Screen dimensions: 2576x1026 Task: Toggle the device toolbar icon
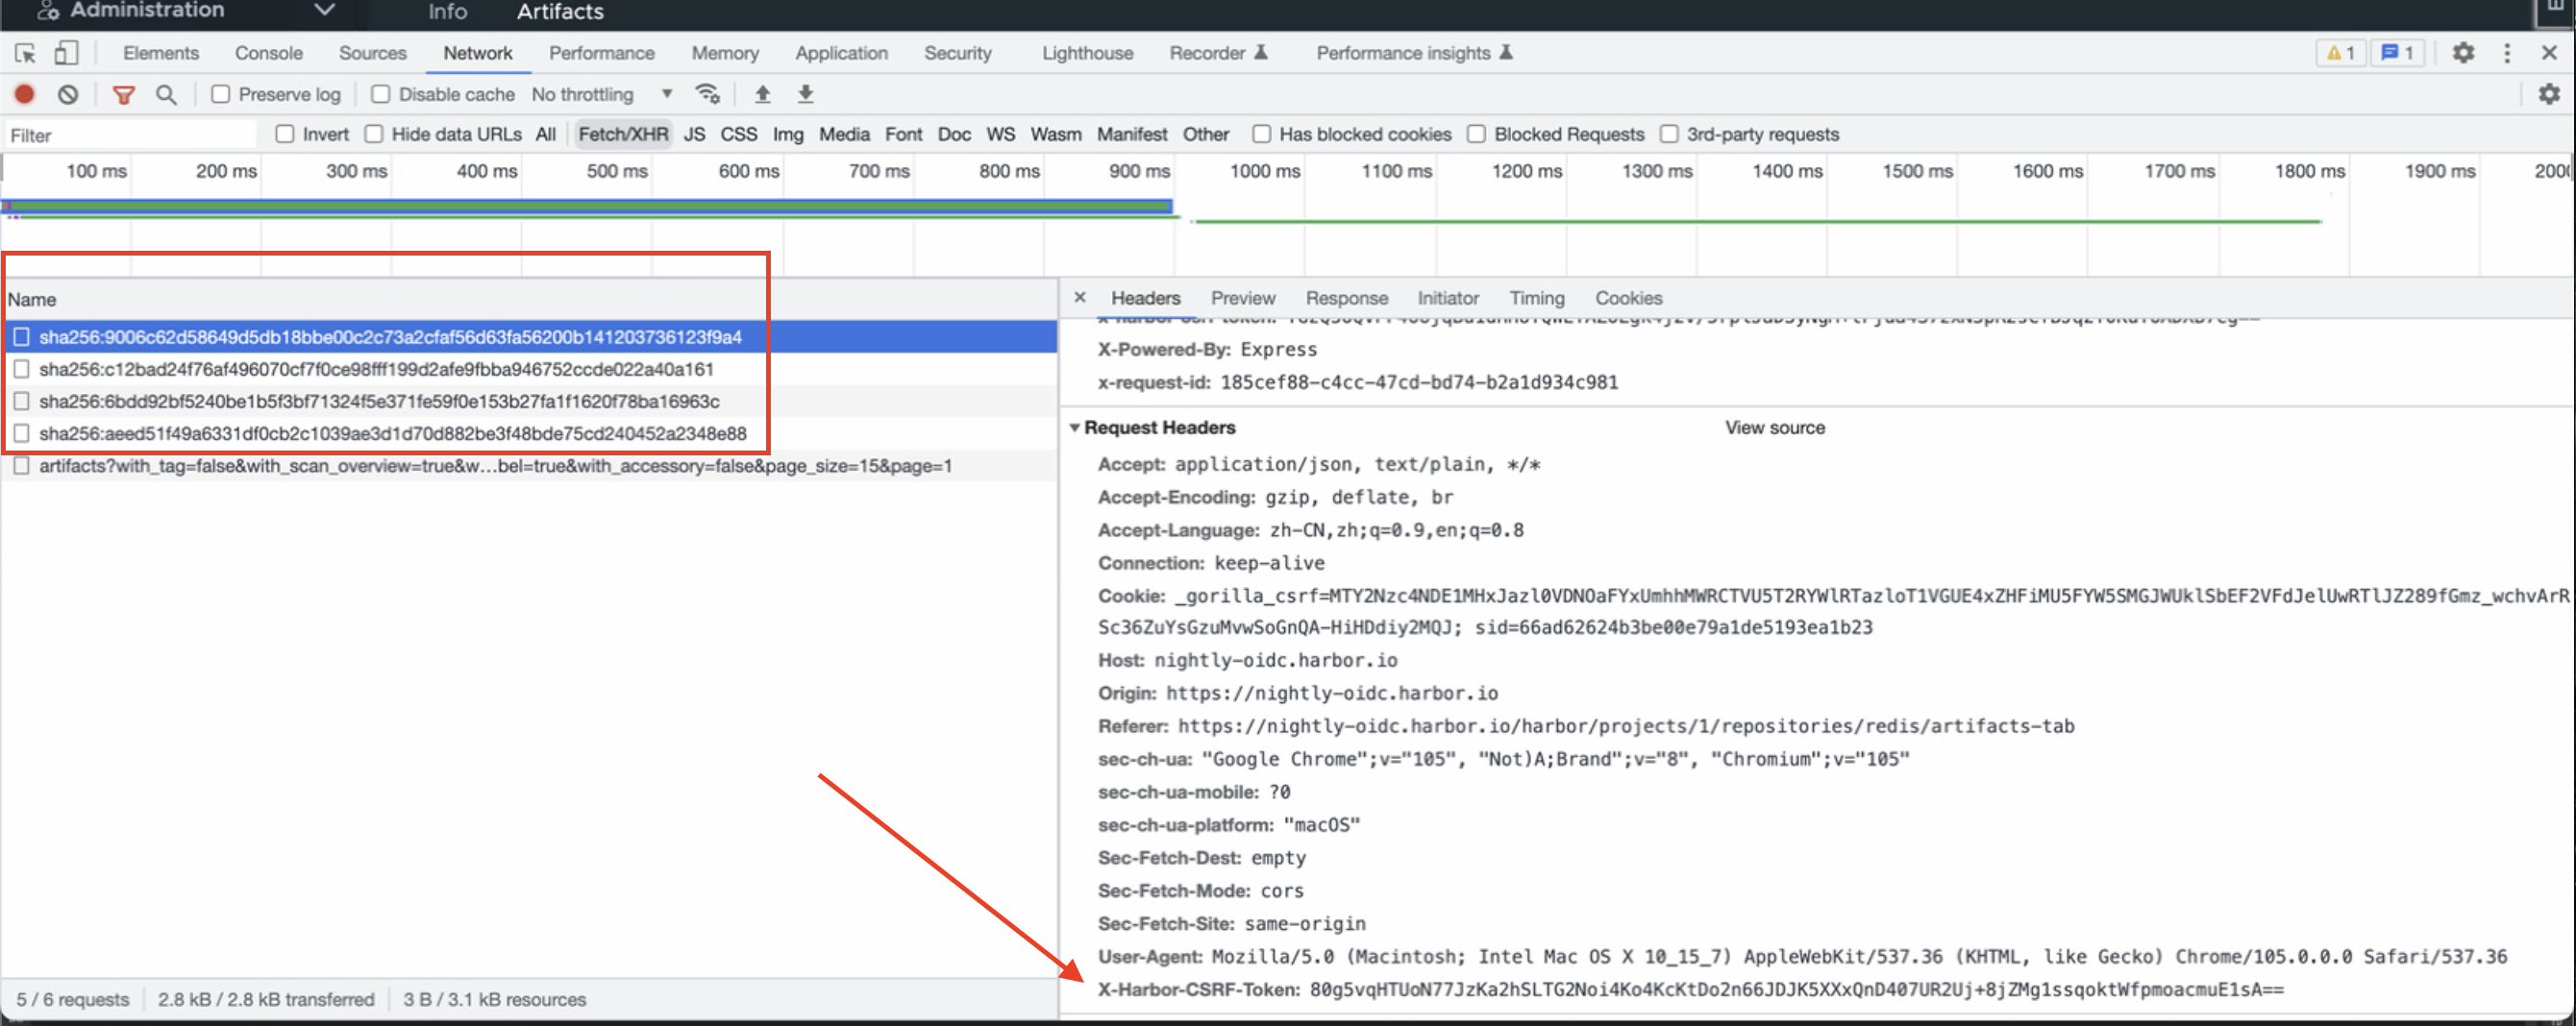tap(66, 53)
